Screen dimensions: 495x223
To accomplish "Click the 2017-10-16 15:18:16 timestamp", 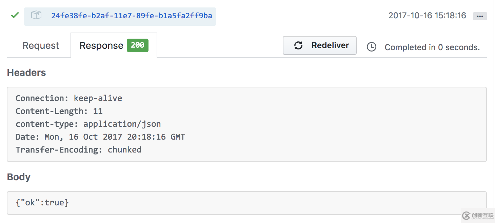I will coord(427,16).
